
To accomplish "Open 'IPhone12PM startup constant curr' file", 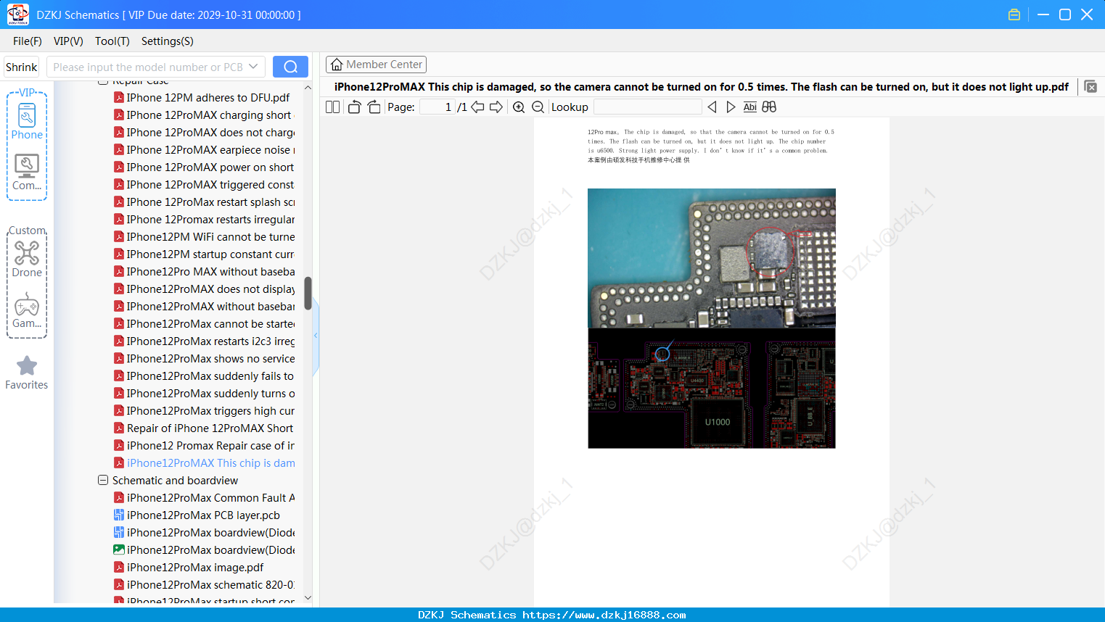I will point(204,254).
